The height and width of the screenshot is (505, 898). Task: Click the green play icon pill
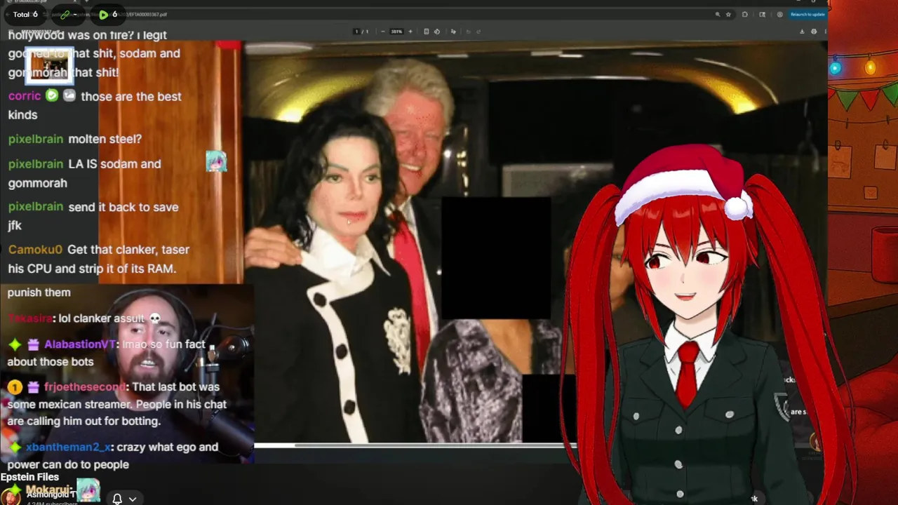pos(109,14)
